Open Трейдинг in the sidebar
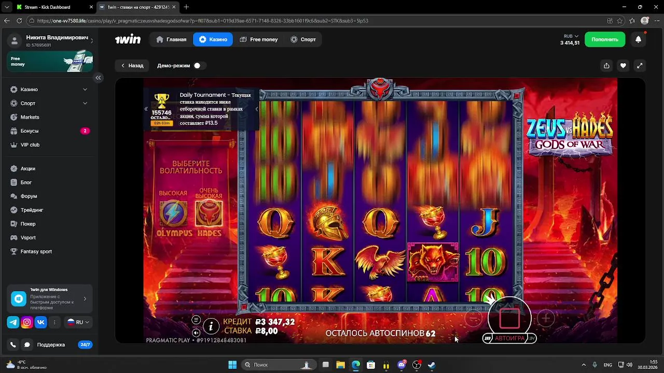664x373 pixels. click(x=49, y=210)
